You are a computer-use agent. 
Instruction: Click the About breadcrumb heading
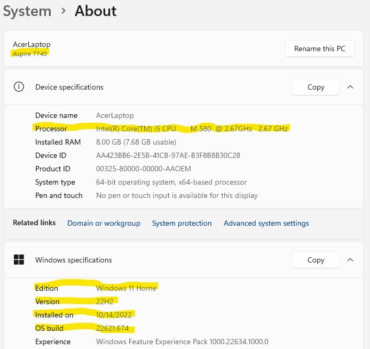pos(96,11)
